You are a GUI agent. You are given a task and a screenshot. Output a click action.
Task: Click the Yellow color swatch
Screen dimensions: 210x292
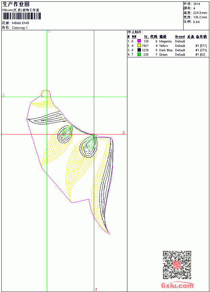pos(139,45)
